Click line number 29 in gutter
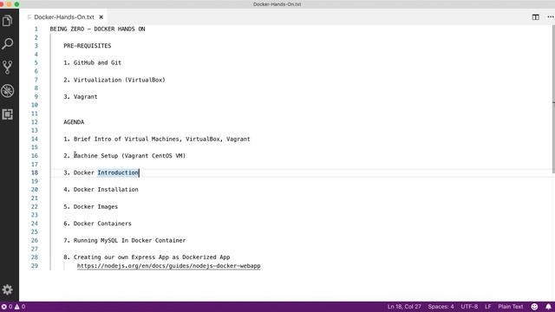 35,266
